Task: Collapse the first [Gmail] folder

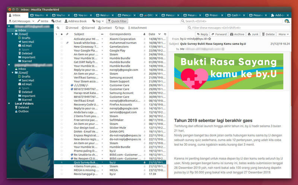Action: [x=13, y=34]
